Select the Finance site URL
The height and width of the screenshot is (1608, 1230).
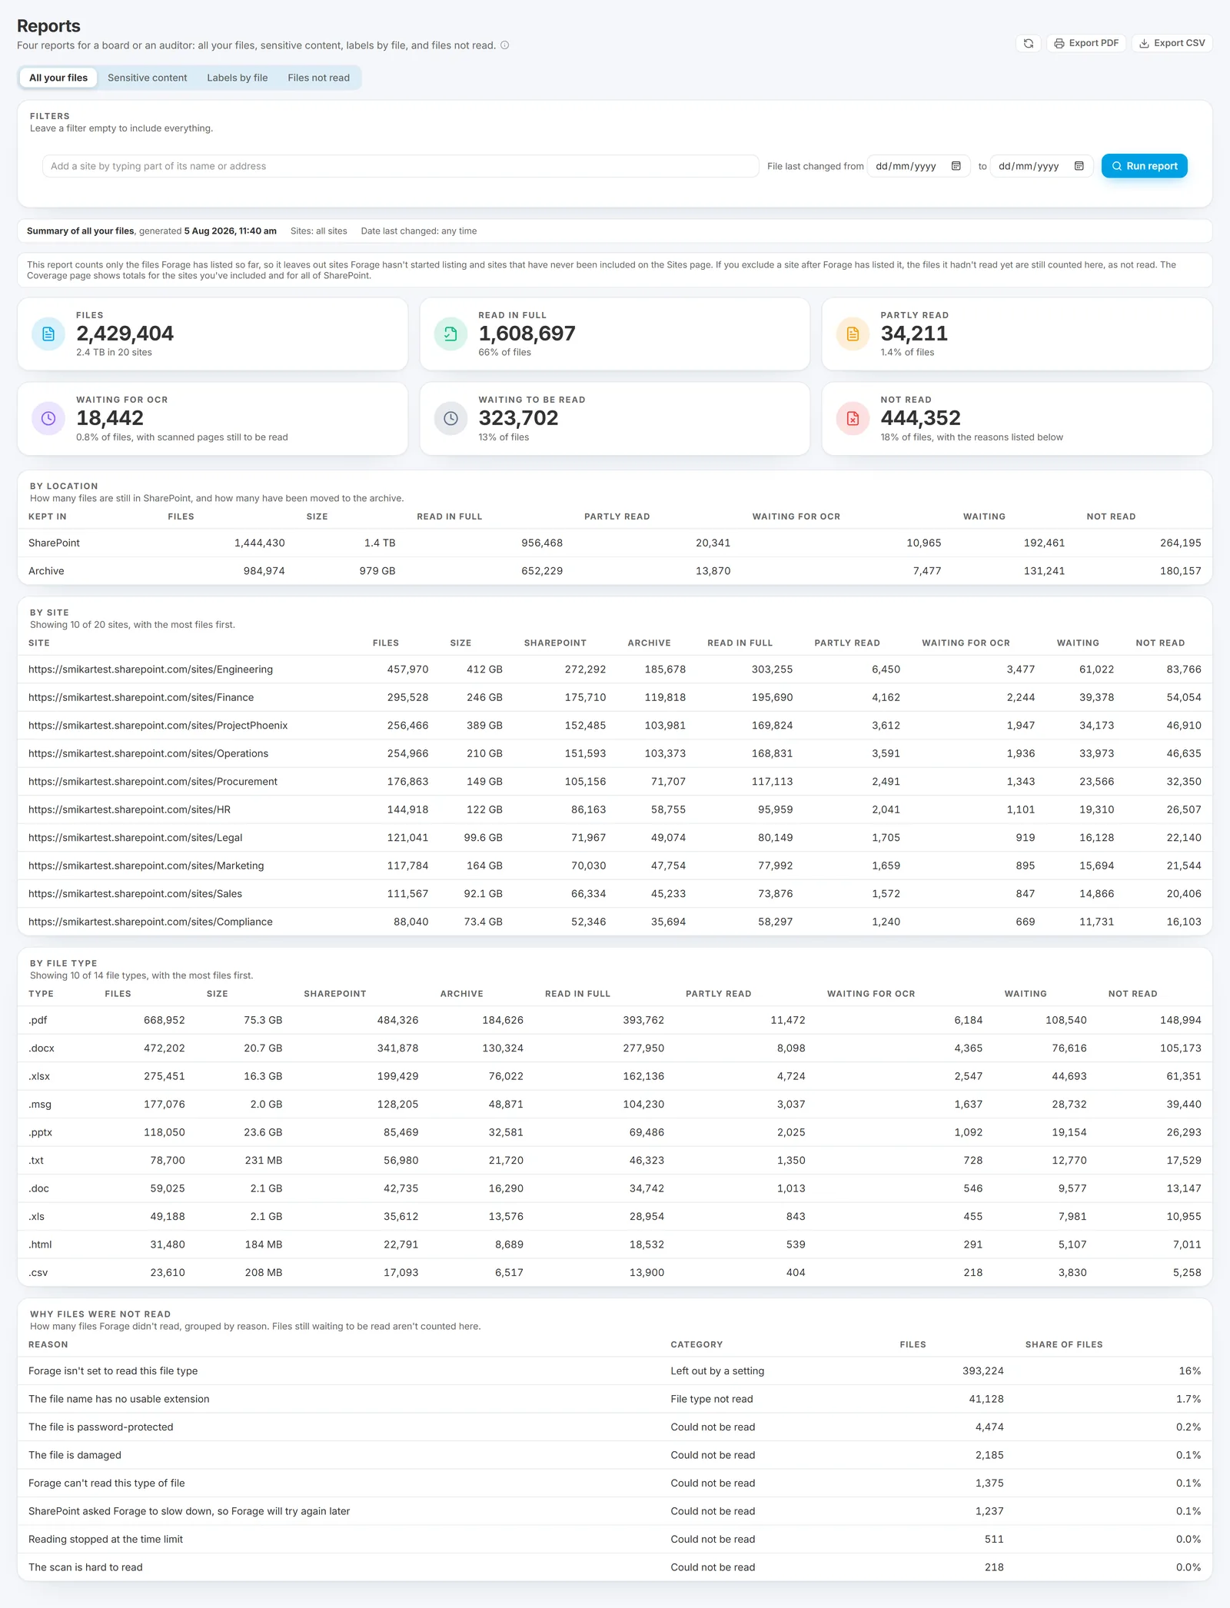tap(141, 697)
